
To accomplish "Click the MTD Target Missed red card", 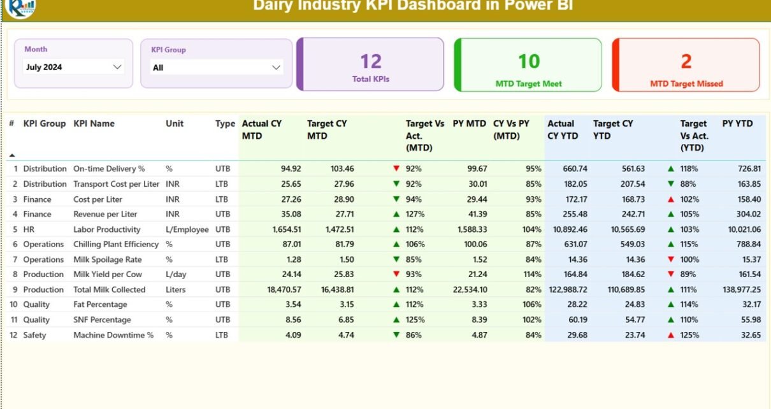I will 686,64.
